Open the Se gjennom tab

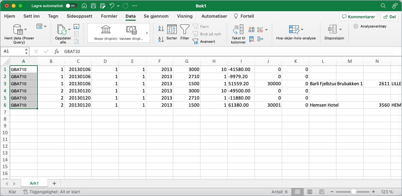click(156, 16)
